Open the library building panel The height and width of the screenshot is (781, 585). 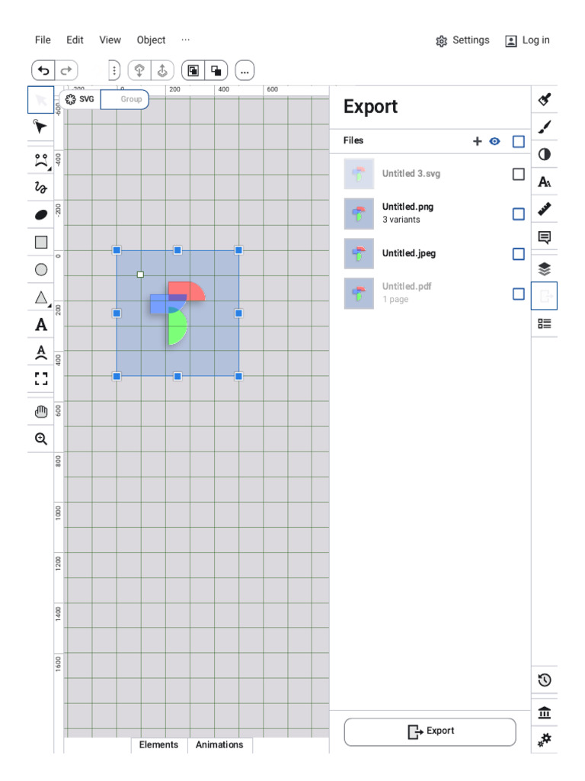[544, 713]
